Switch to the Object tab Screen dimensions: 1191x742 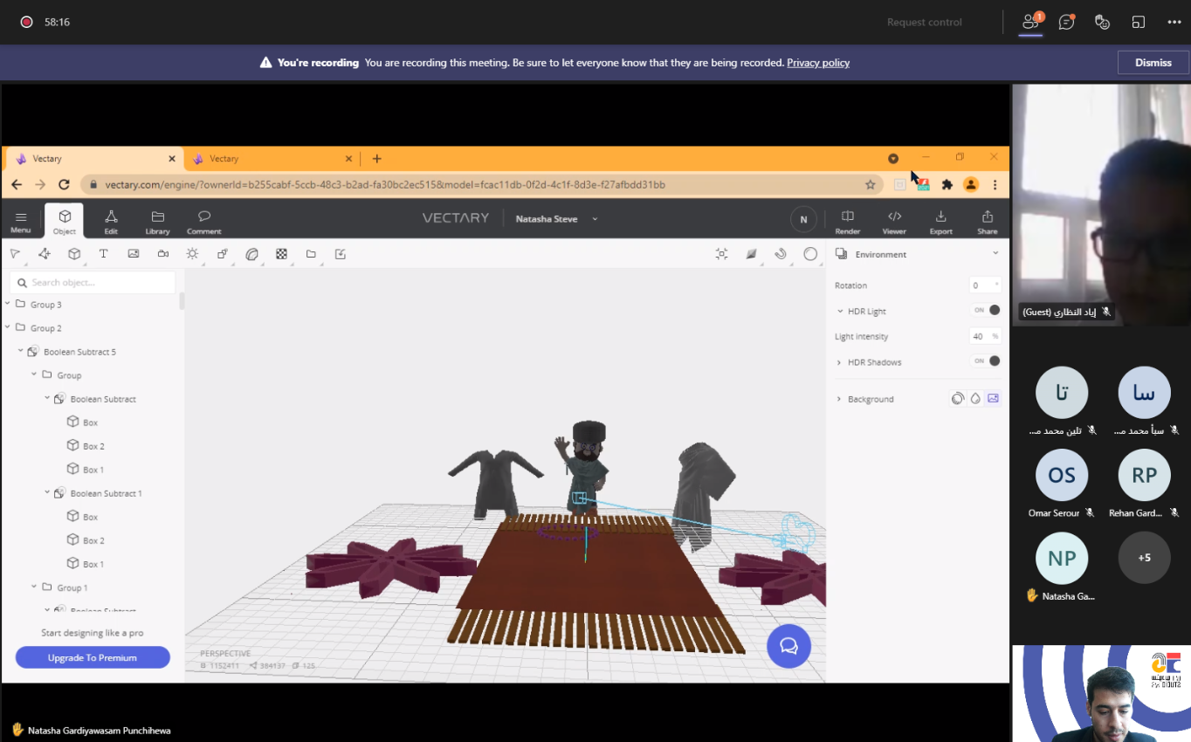(65, 221)
